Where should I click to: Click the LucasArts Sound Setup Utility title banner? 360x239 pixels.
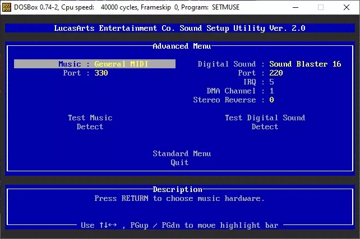(180, 28)
